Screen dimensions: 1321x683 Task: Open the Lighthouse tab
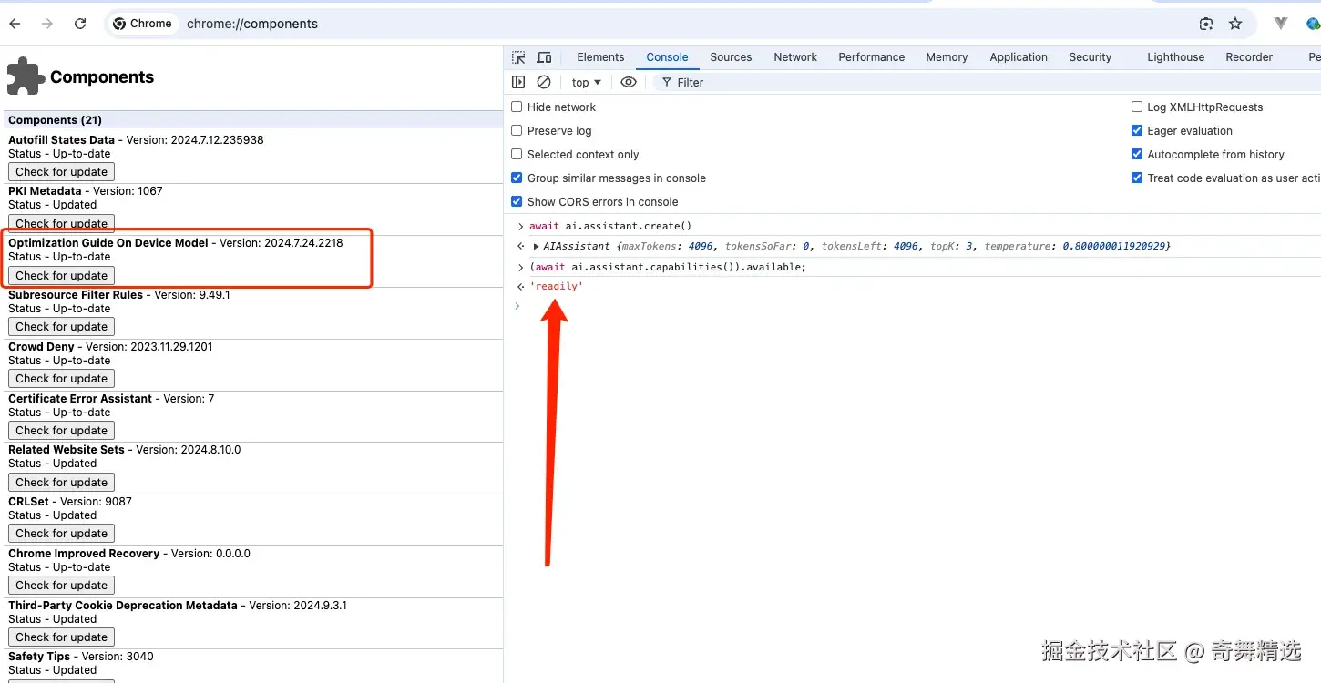[1175, 56]
